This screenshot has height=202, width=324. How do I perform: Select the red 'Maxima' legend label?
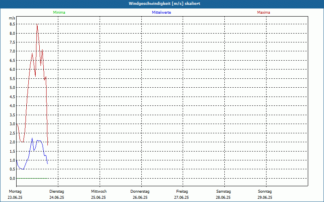tap(264, 13)
